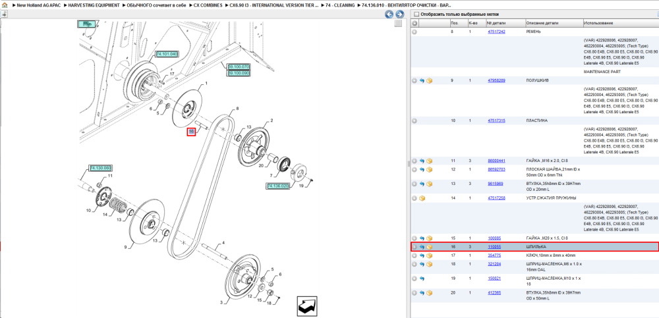This screenshot has width=659, height=318.
Task: Click the large return arrow icon on the diagram
Action: [307, 306]
